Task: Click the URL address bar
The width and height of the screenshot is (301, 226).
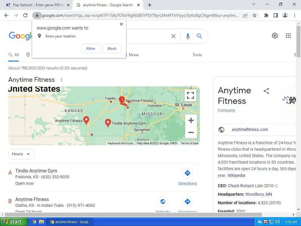Action: point(140,15)
